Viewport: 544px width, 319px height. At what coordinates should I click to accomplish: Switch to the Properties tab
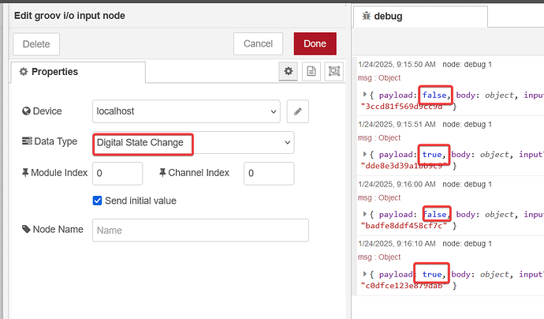[x=77, y=72]
